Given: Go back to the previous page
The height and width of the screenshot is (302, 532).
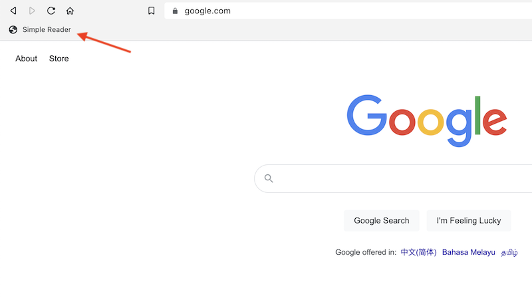Looking at the screenshot, I should click(x=13, y=11).
